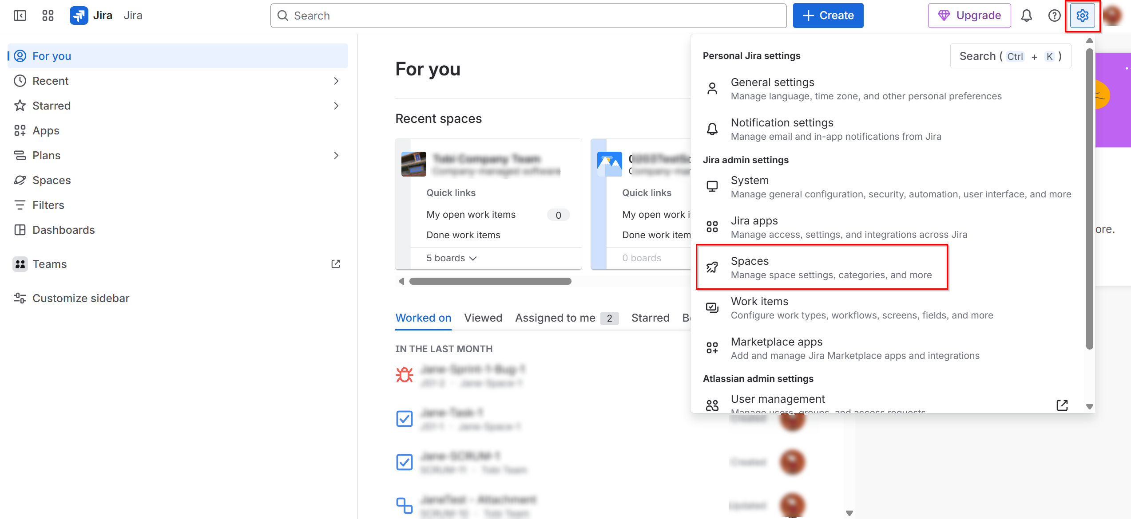Open the 5 boards dropdown
This screenshot has height=519, width=1131.
click(451, 258)
